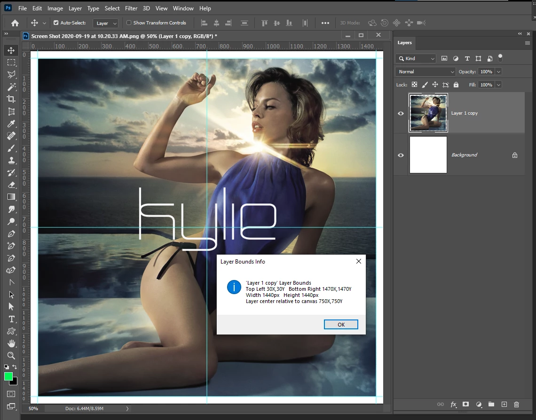Select the Crop tool
Screen dimensions: 536x420
coord(11,99)
